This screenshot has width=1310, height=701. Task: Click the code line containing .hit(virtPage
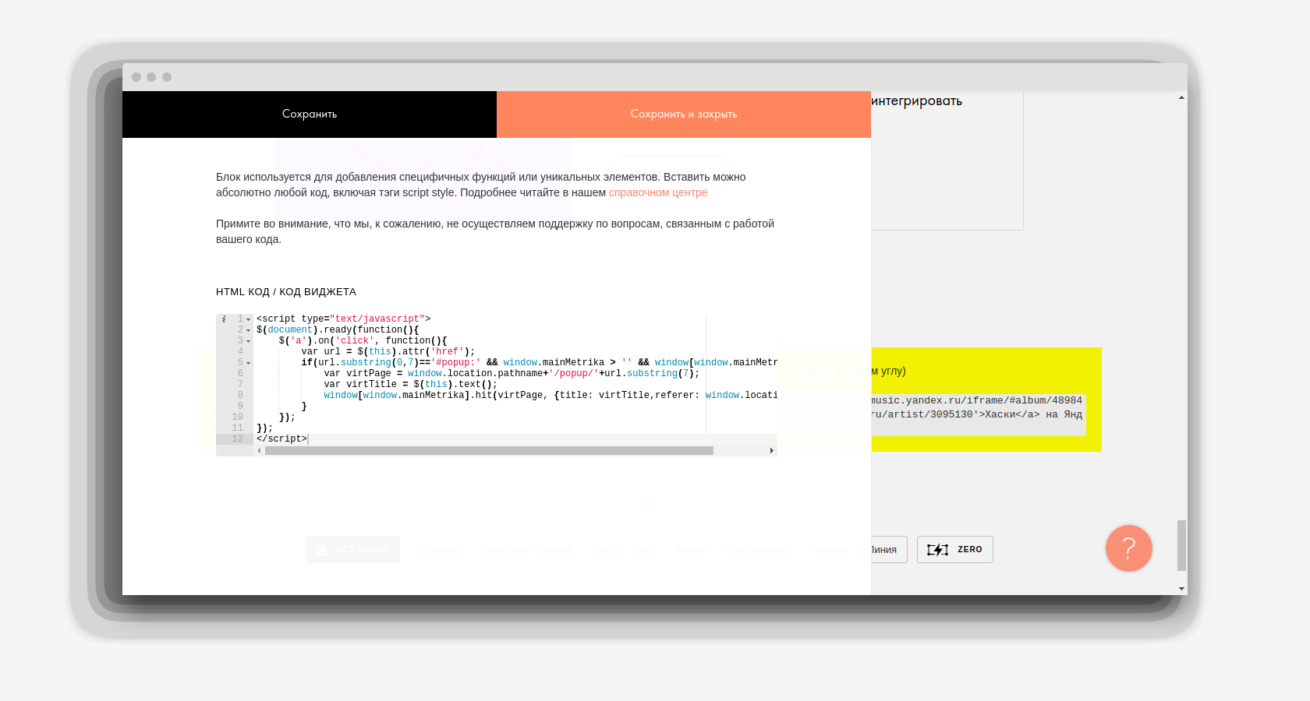[x=551, y=396]
